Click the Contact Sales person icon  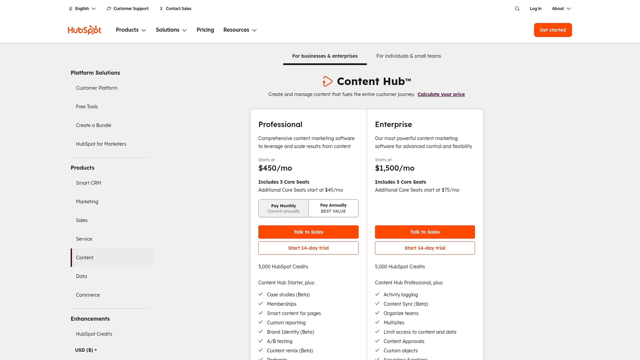click(161, 8)
